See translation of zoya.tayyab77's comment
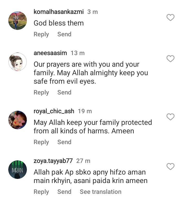 100,192
